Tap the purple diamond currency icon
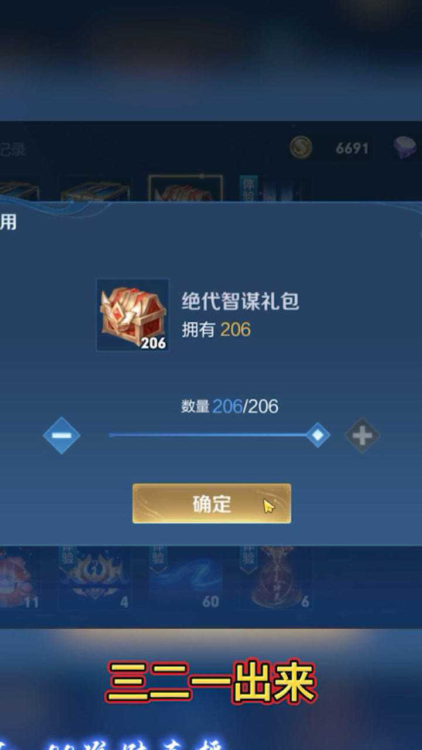422x750 pixels. (406, 148)
